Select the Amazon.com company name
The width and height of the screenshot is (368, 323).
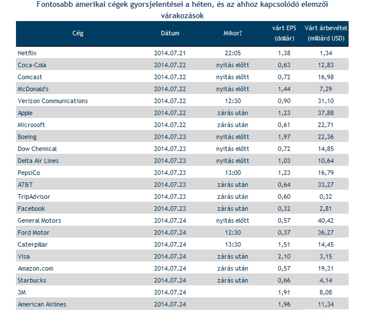[35, 268]
